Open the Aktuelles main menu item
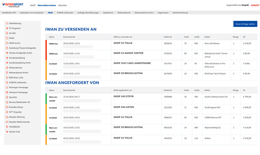 (62, 5)
